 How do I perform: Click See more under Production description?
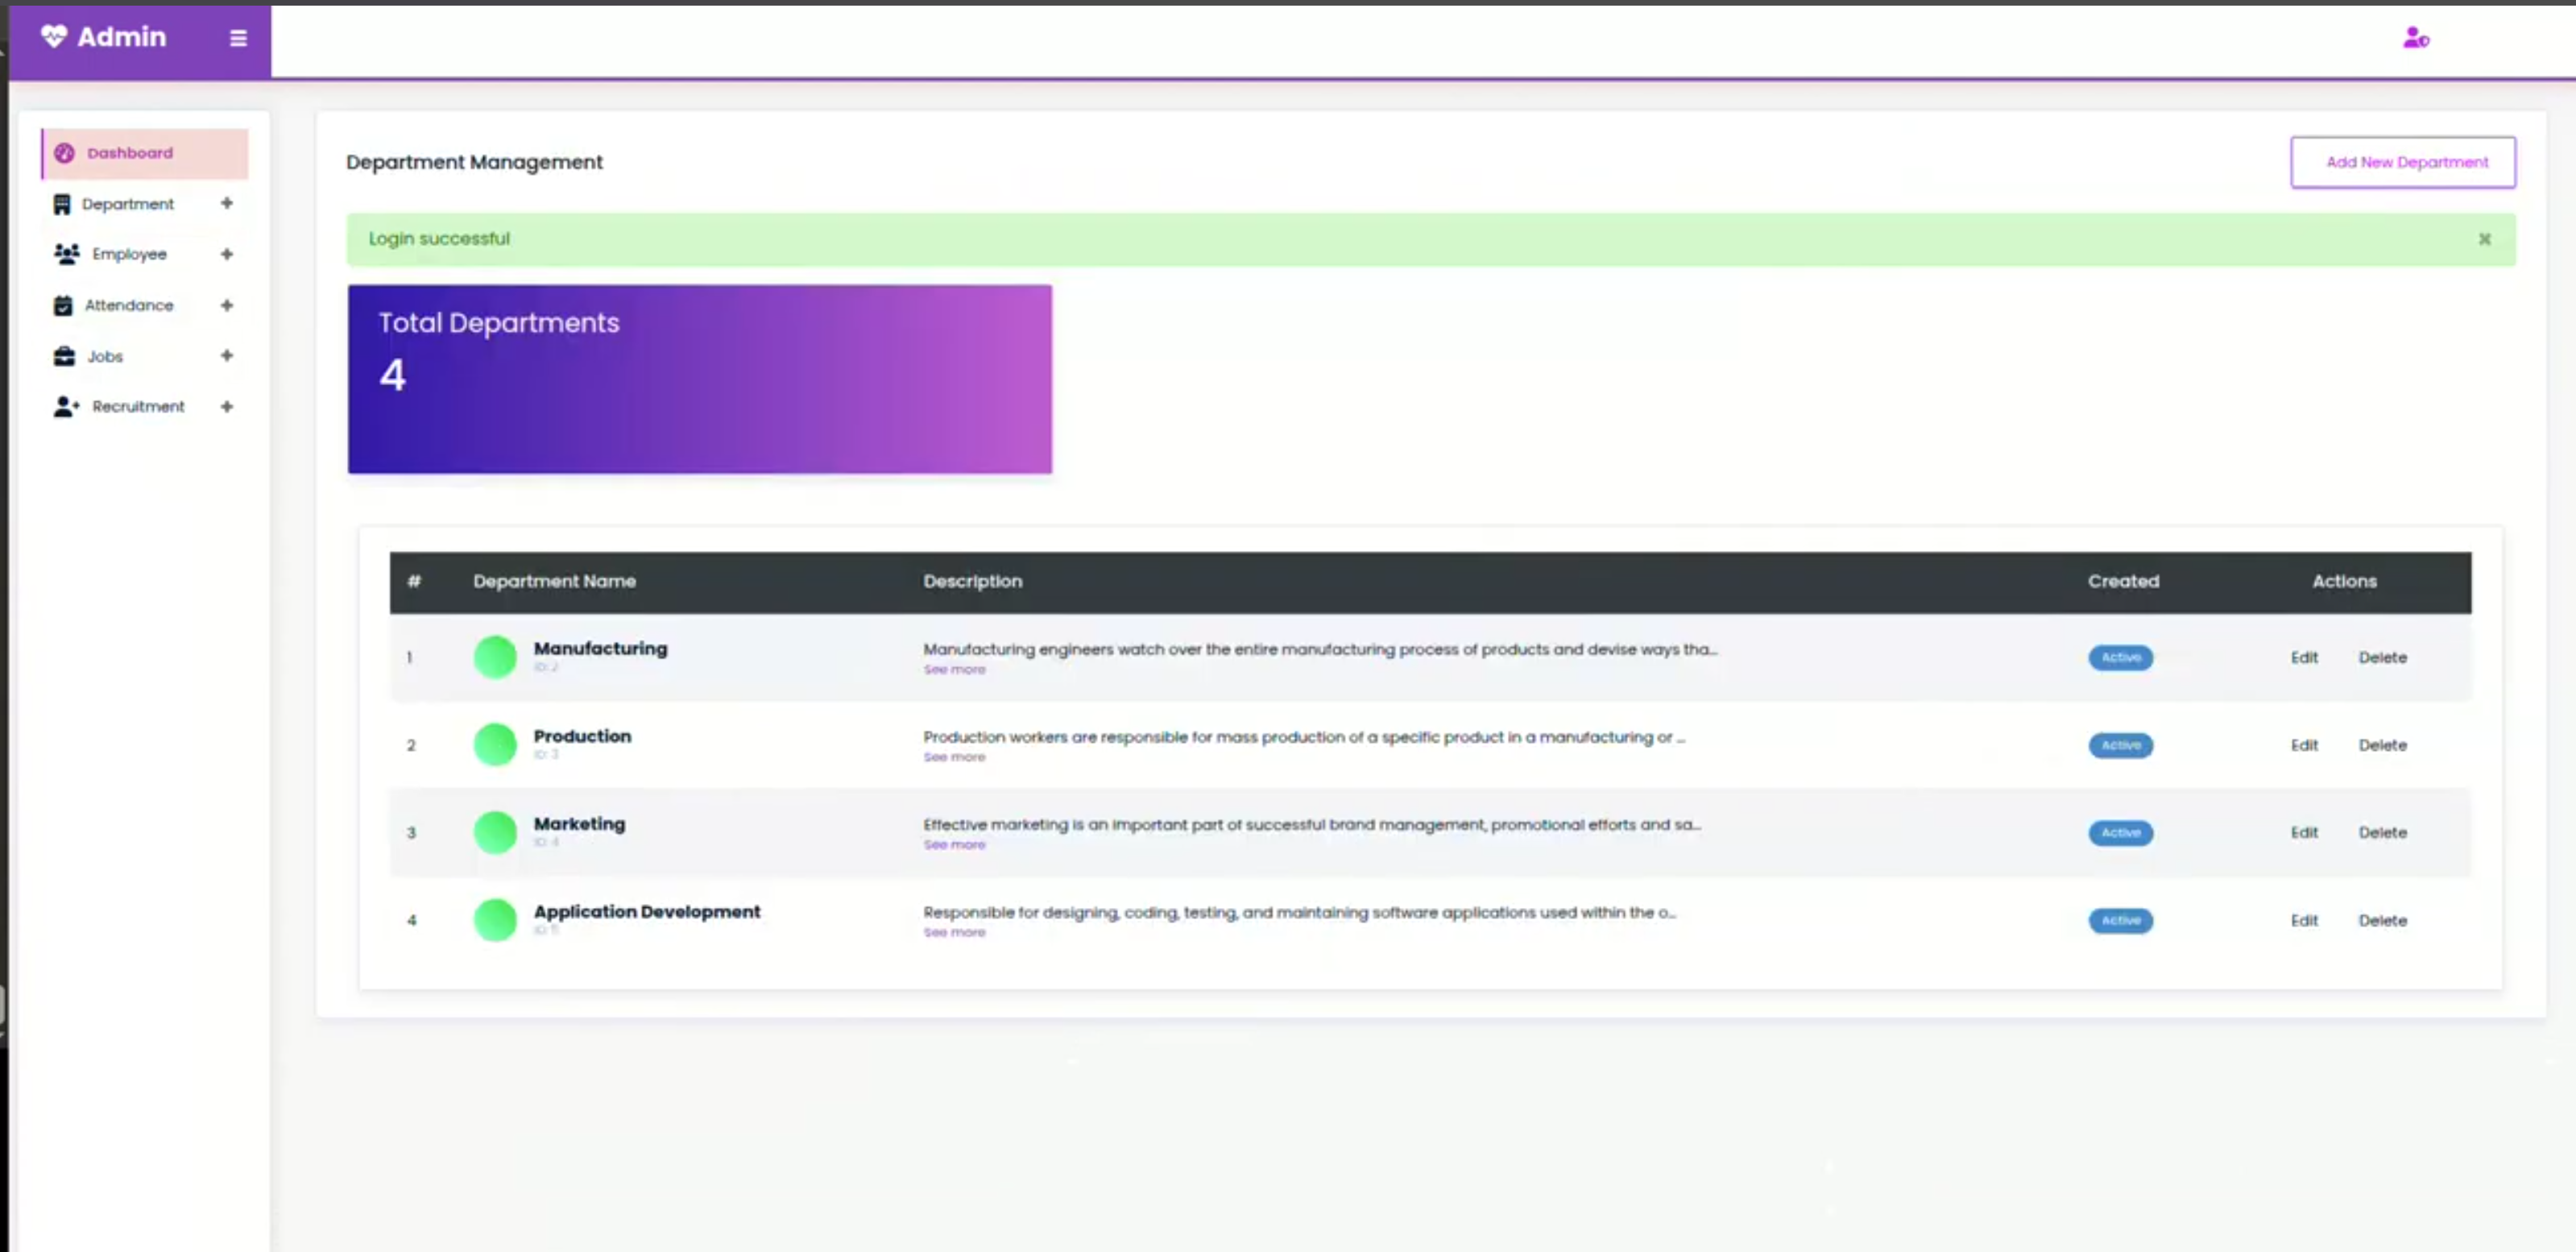954,757
